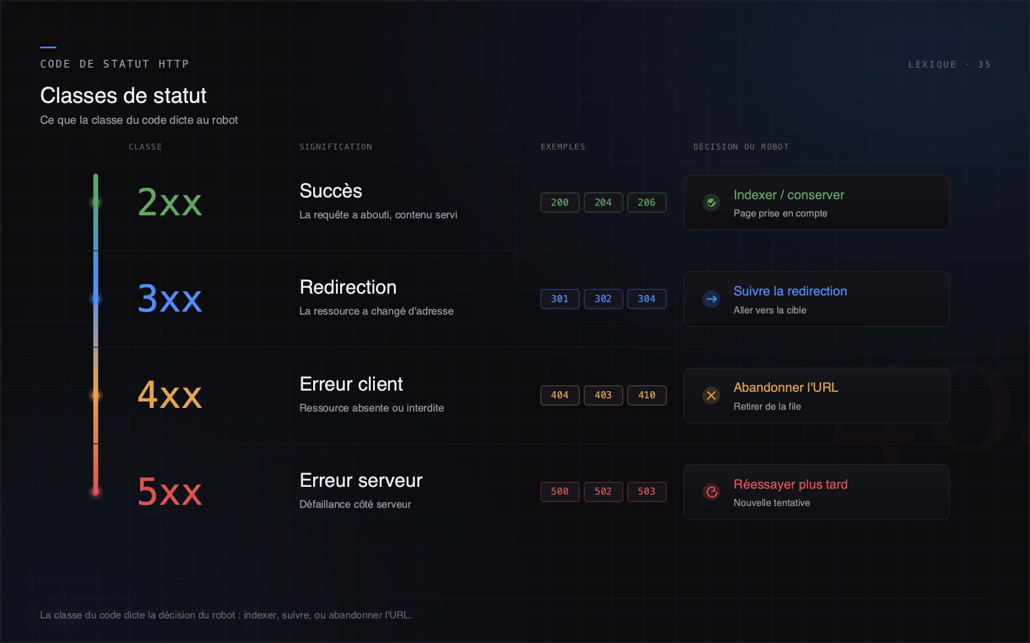The image size is (1030, 643).
Task: Click the large 5xx class label
Action: (x=170, y=491)
